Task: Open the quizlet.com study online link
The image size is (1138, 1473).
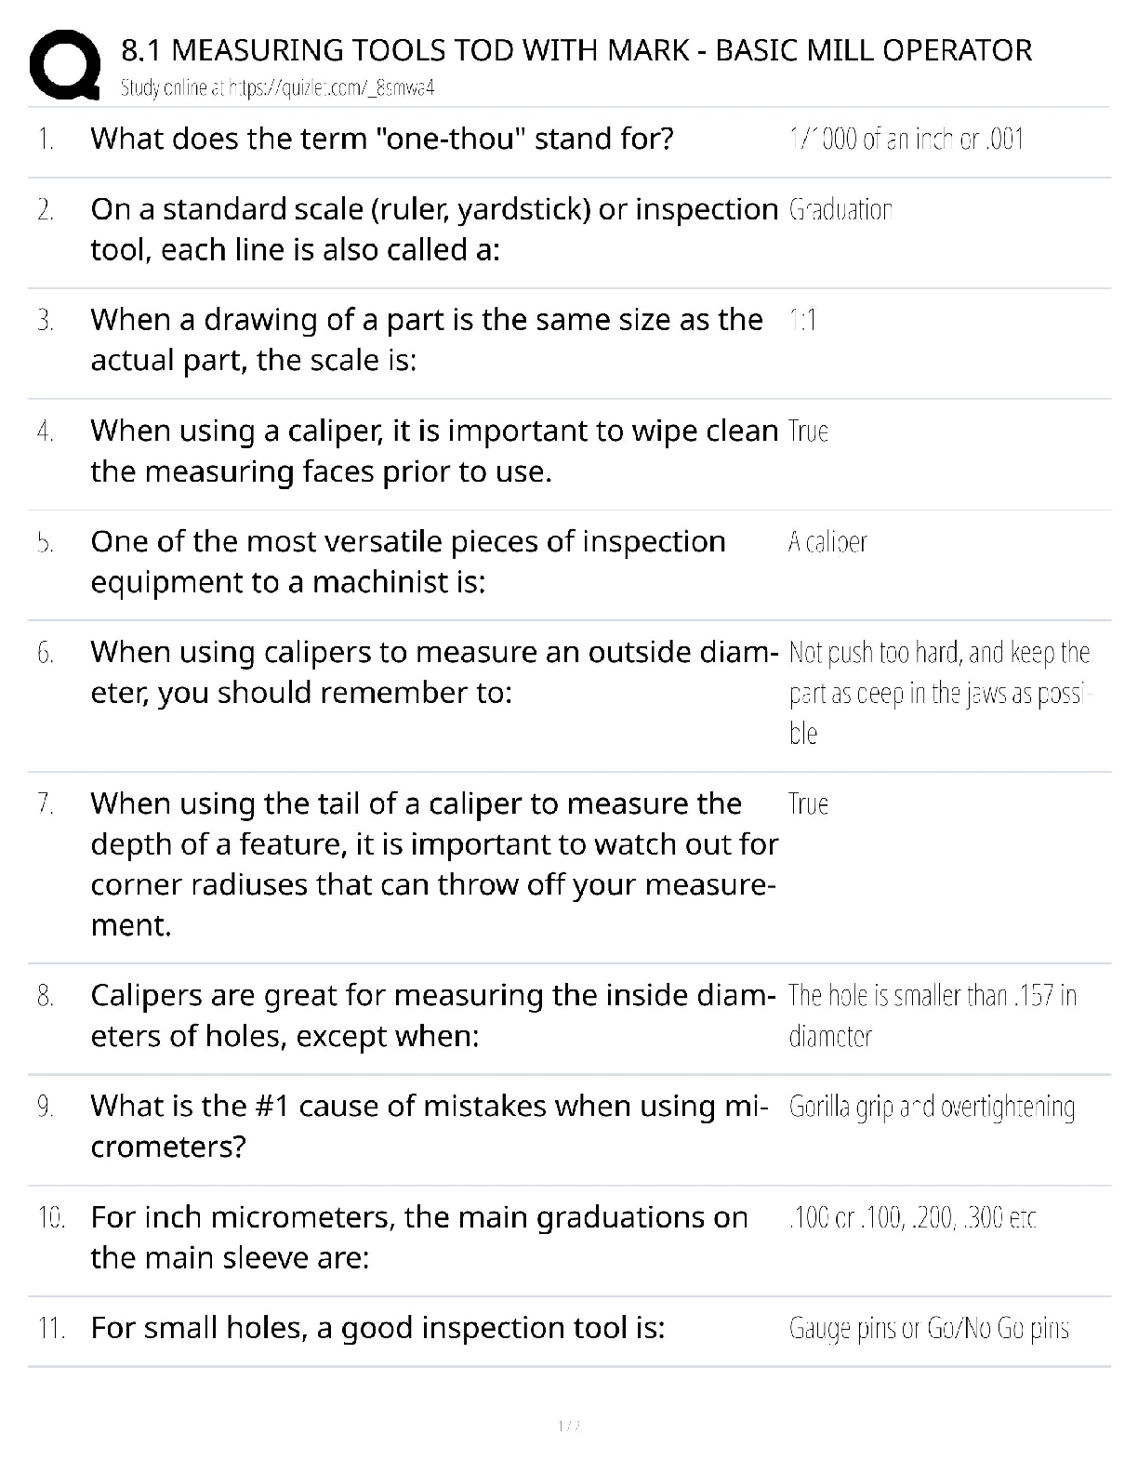Action: click(x=278, y=88)
